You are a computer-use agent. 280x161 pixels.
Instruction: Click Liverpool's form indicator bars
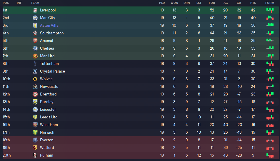[x=270, y=10]
